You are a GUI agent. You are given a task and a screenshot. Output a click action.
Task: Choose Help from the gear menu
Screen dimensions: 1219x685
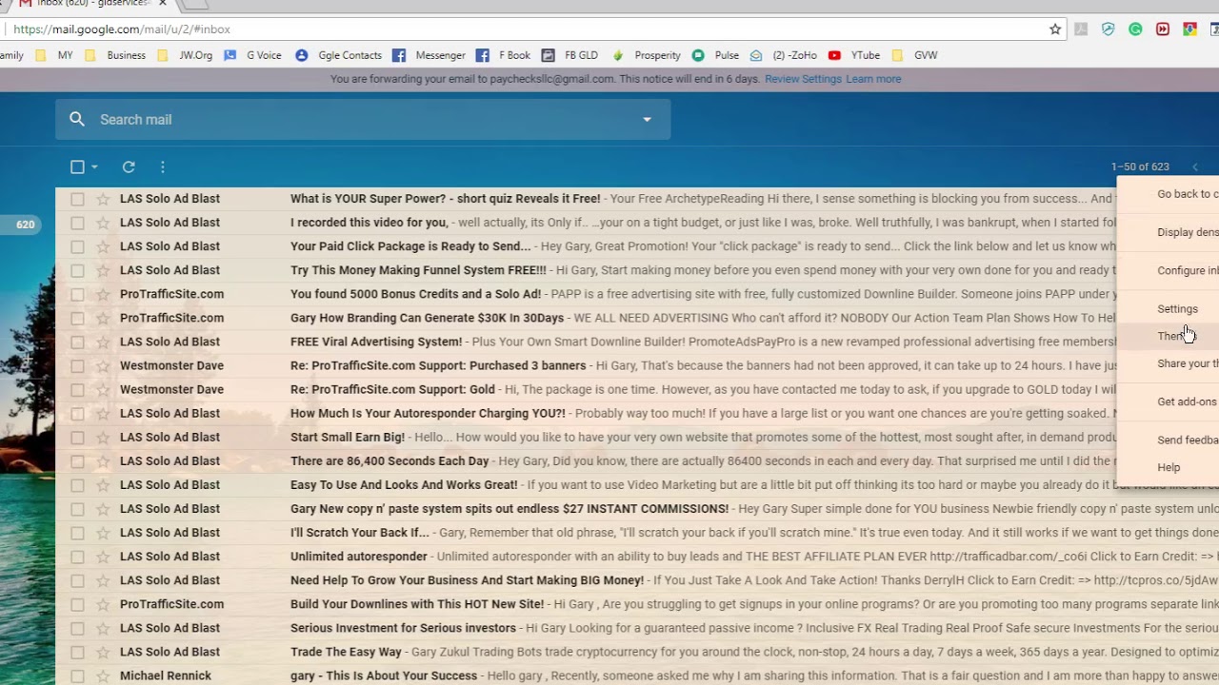1169,467
